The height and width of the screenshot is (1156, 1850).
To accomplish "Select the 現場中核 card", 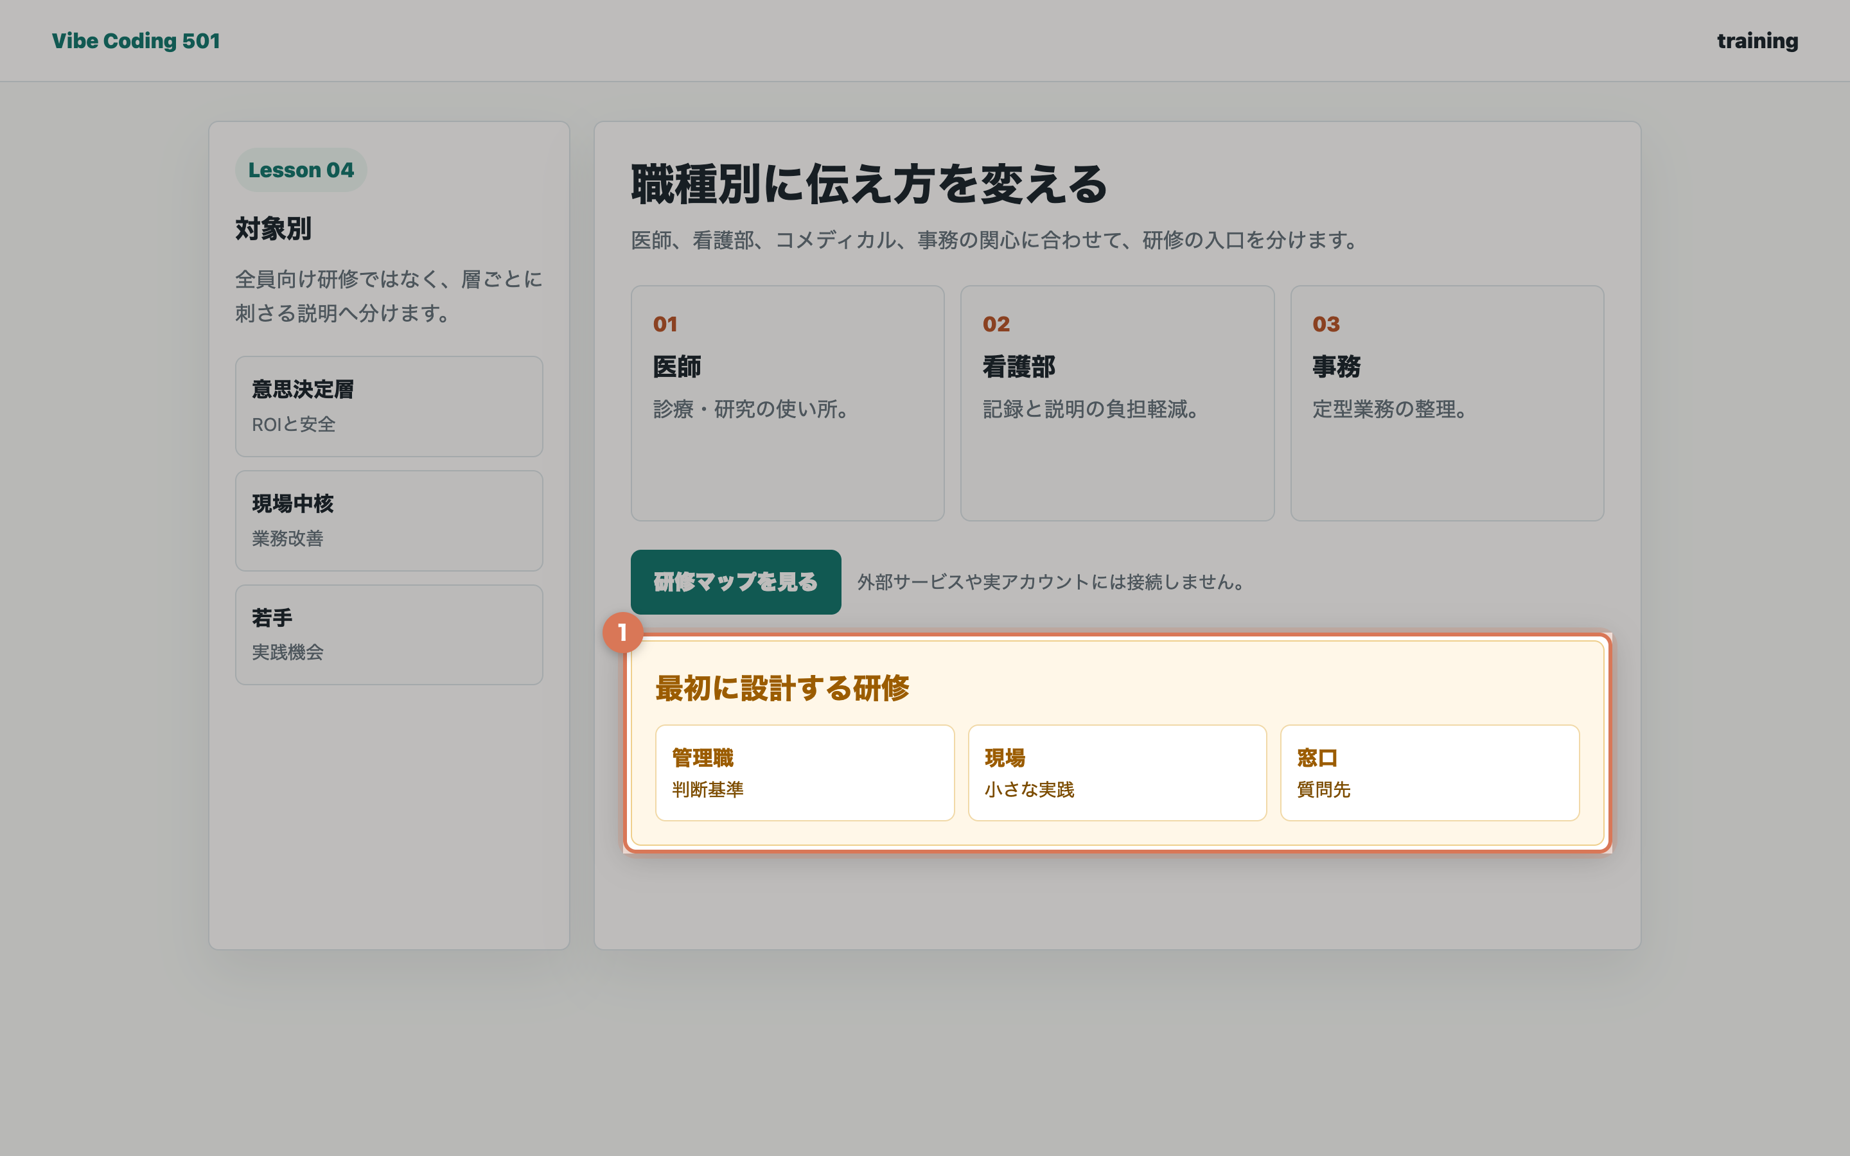I will [389, 521].
